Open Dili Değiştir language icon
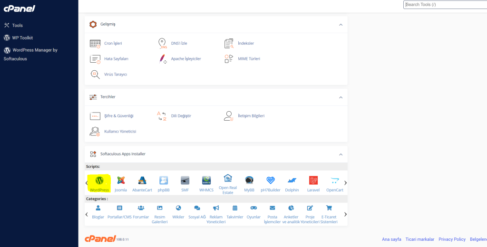487x247 pixels. coord(162,116)
